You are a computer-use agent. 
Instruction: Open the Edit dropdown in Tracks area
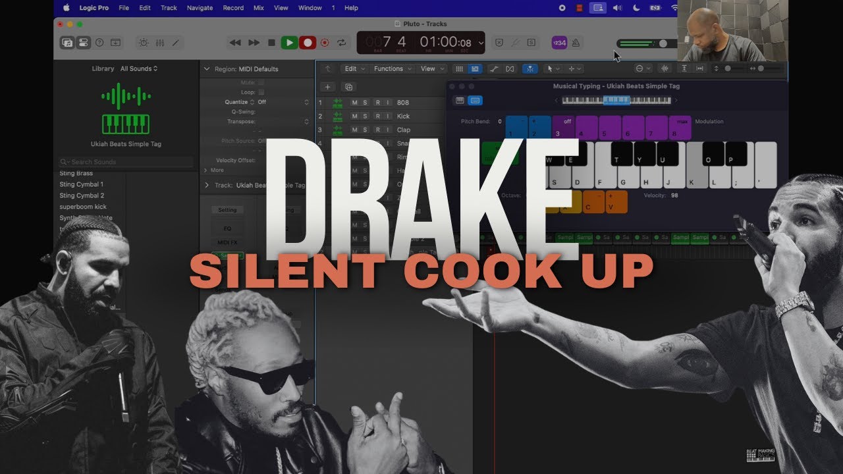[354, 68]
